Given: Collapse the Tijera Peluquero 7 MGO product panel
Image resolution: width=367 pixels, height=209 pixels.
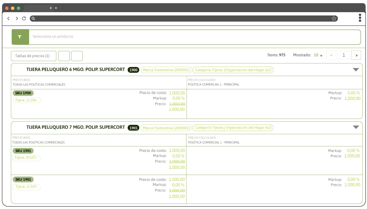Looking at the screenshot, I should coord(355,127).
